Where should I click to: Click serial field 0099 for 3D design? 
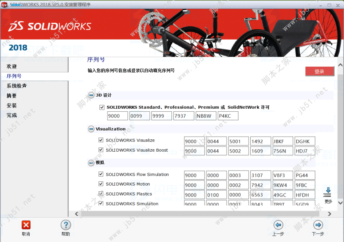pyautogui.click(x=139, y=116)
